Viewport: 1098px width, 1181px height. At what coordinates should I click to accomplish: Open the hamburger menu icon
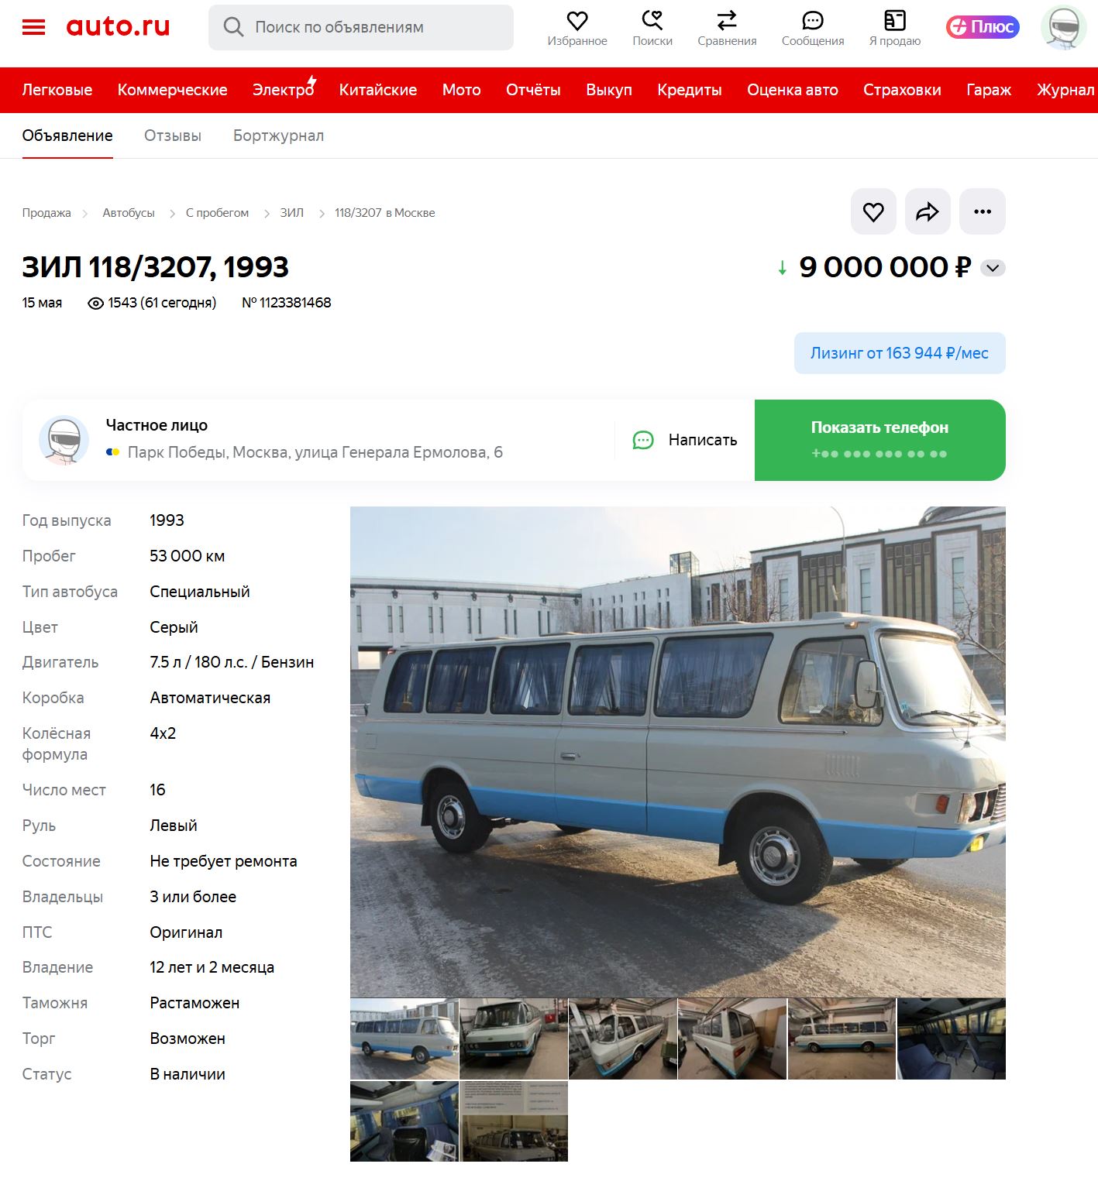(33, 27)
